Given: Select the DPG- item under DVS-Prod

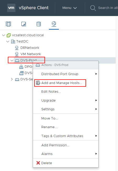Looking at the screenshot, I should pyautogui.click(x=29, y=67).
